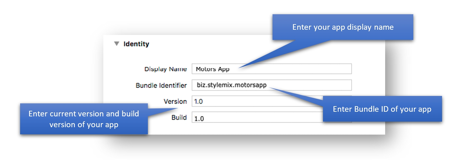This screenshot has height=160, width=460.
Task: Select the Version label text
Action: (175, 102)
